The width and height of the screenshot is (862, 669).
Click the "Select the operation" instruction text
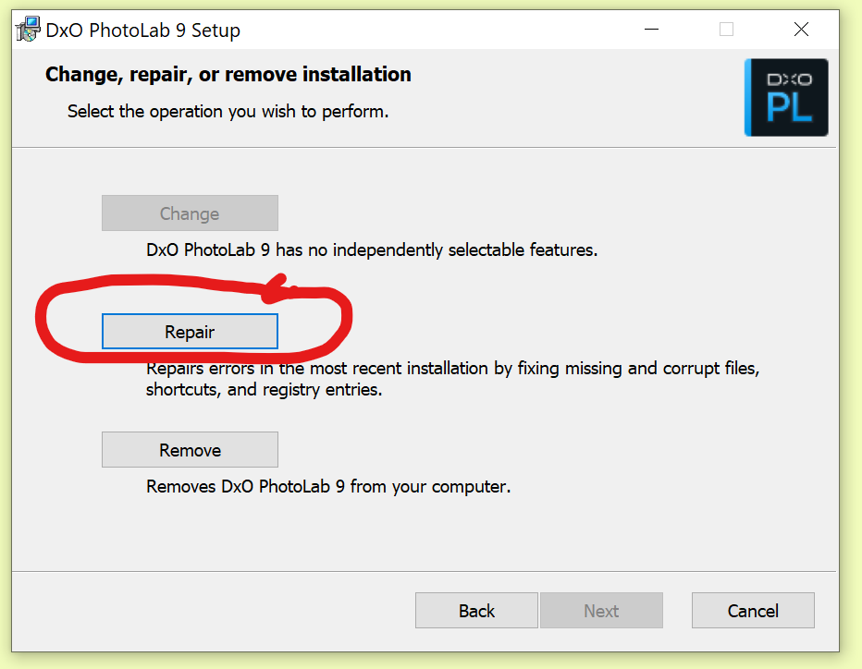228,112
